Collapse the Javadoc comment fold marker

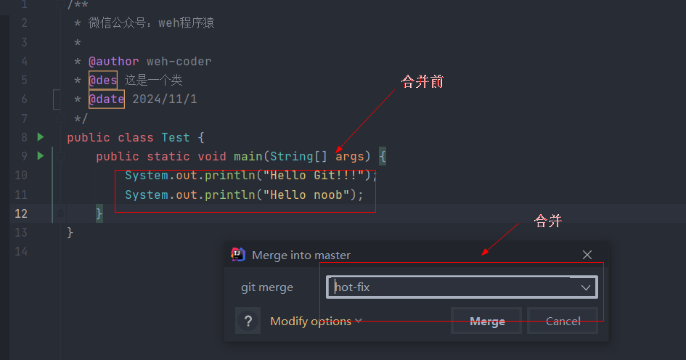click(x=60, y=5)
